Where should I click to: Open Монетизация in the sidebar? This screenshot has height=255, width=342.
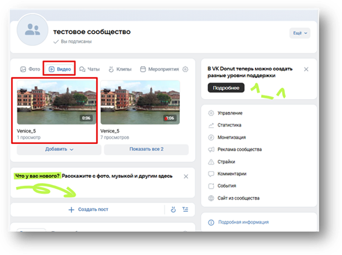232,137
